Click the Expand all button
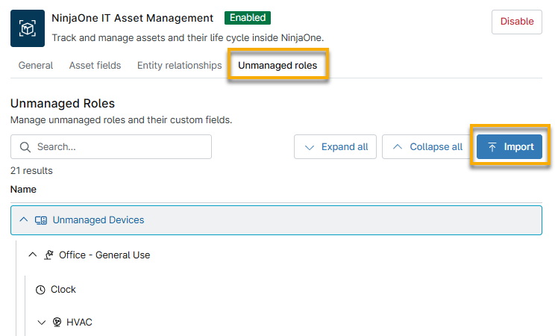Viewport: 555px width, 336px height. pos(335,147)
